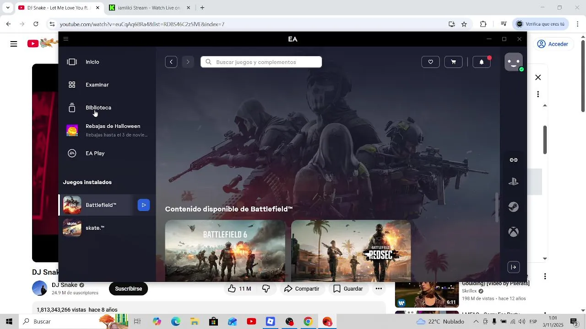Open the EA app hamburger menu
586x329 pixels.
coord(66,39)
